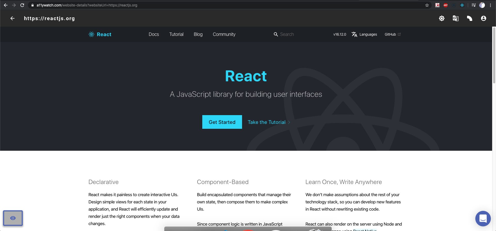496x231 pixels.
Task: Open the Languages translation icon
Action: tap(354, 34)
